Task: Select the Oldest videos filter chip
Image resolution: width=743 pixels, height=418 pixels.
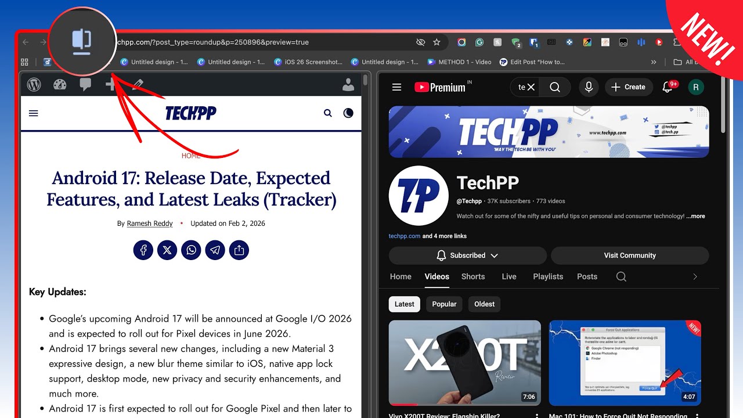Action: pos(485,304)
